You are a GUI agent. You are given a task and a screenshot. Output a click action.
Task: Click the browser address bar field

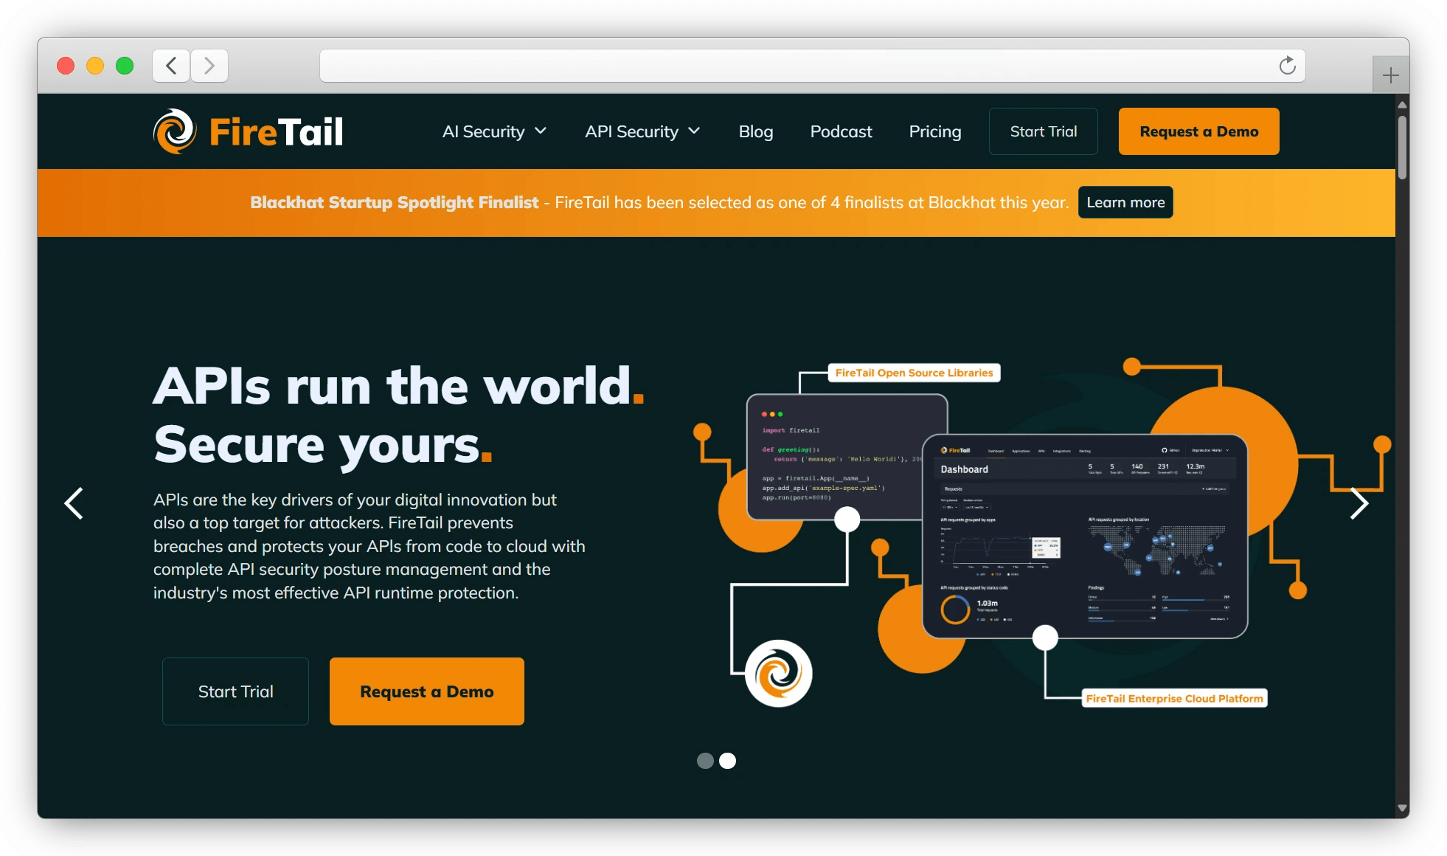point(797,66)
